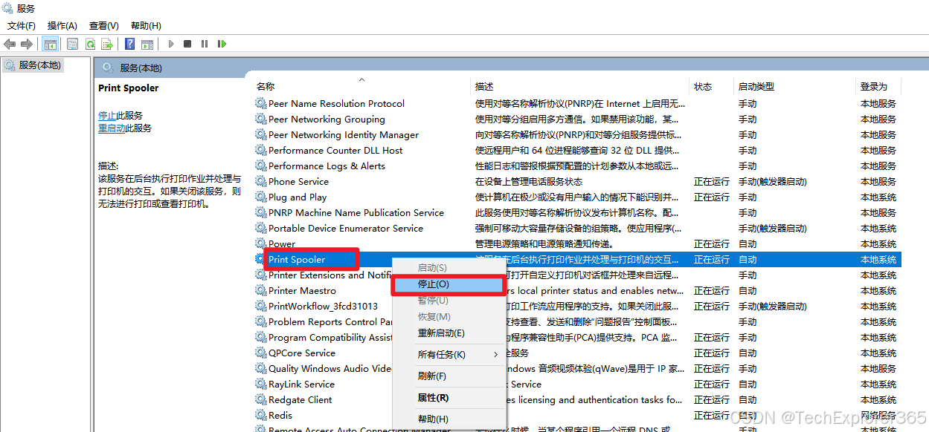Choose 属性(R) in the context menu
This screenshot has height=432, width=929.
tap(449, 398)
